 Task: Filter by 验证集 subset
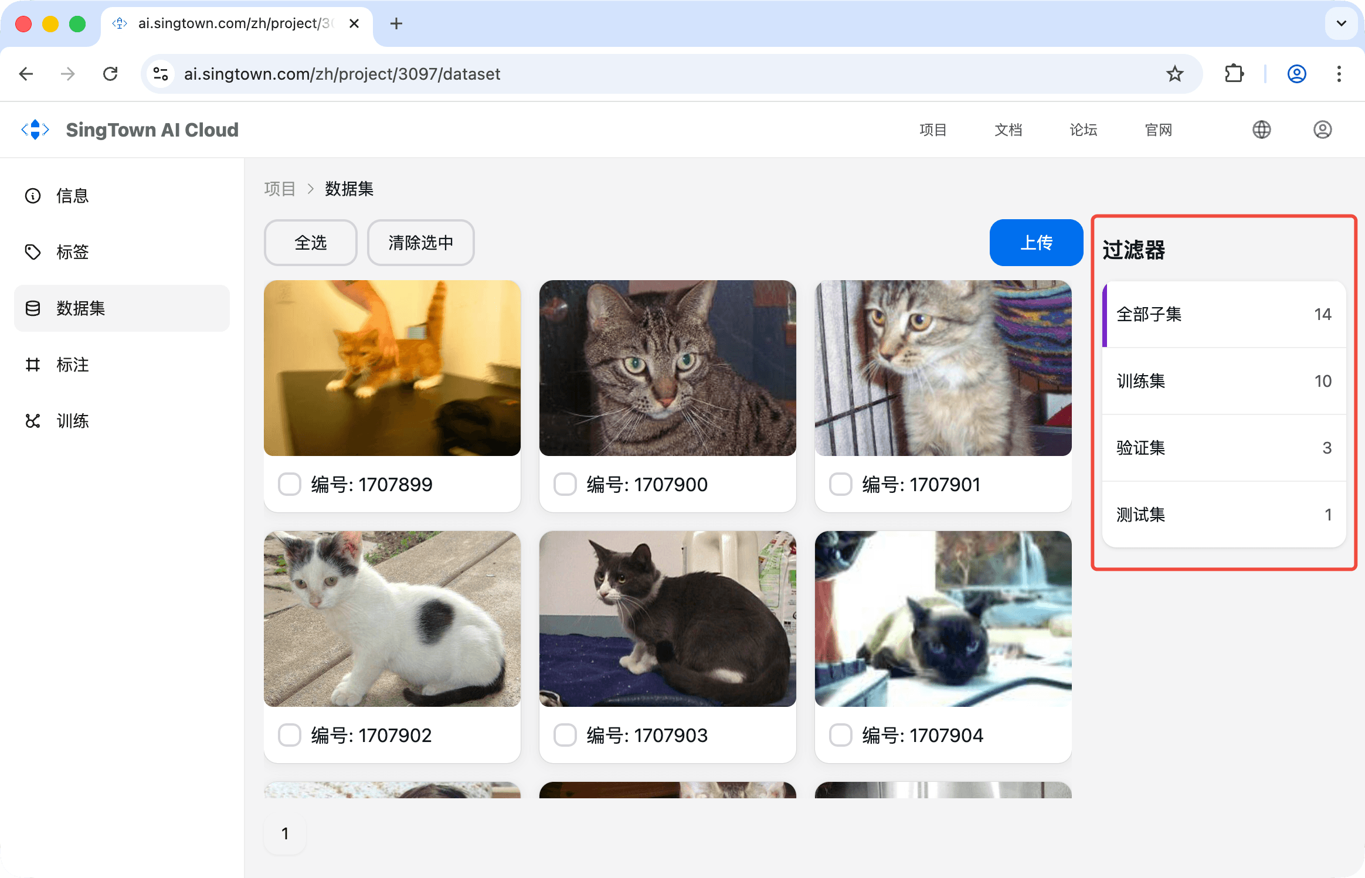1224,448
